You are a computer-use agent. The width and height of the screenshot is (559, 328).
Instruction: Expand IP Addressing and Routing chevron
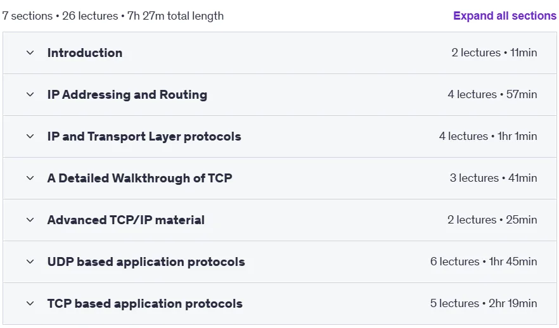(x=30, y=95)
